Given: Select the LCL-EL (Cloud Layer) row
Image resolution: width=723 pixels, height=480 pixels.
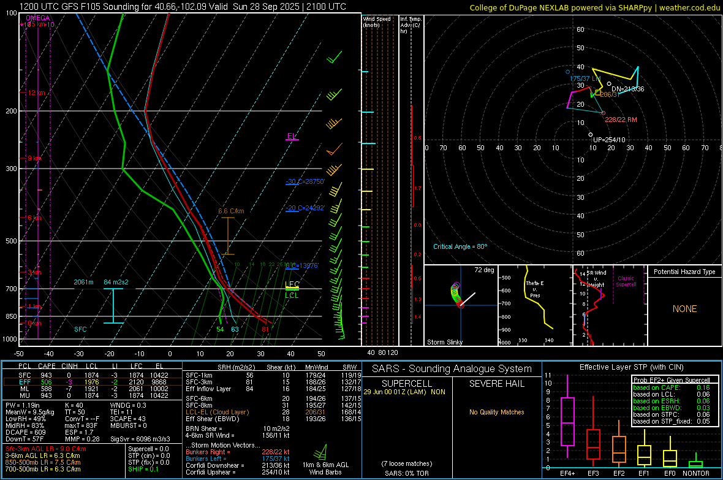Looking at the screenshot, I should [x=273, y=412].
